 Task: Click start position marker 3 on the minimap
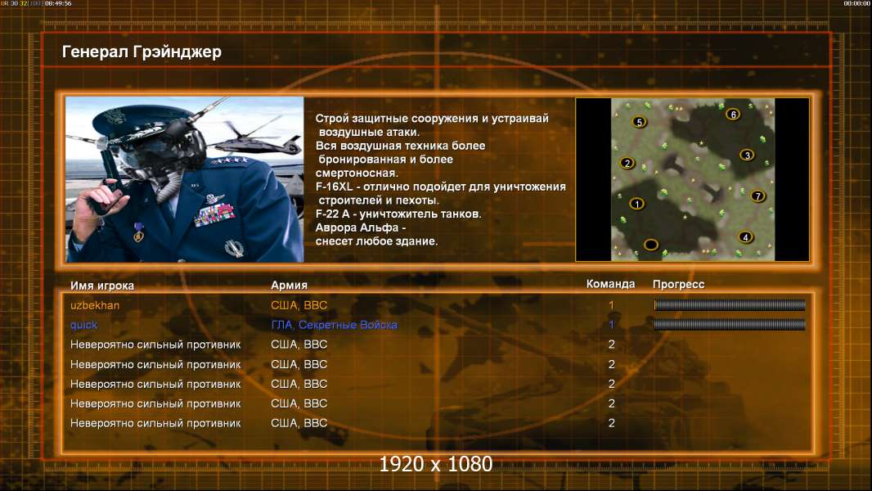(x=747, y=155)
